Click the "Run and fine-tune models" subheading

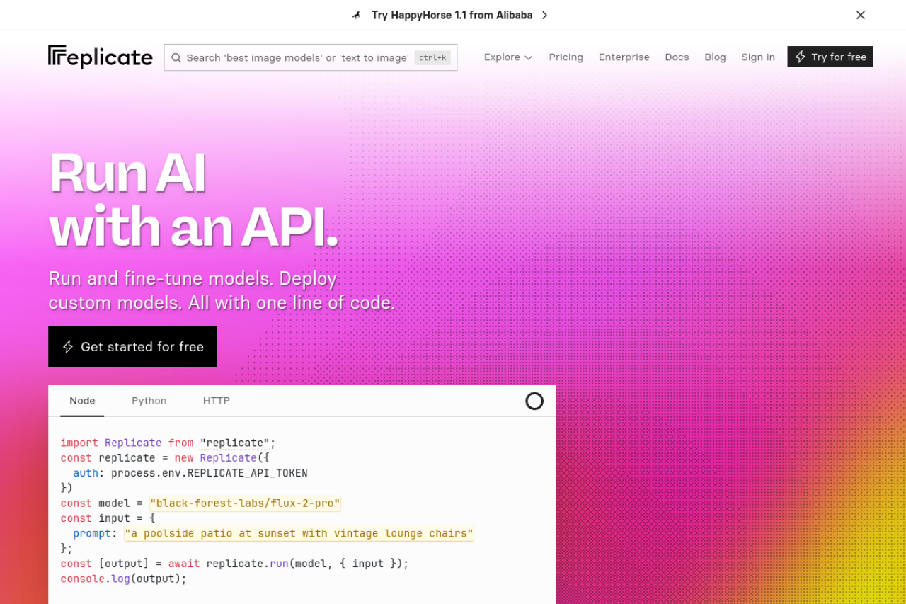[x=222, y=290]
